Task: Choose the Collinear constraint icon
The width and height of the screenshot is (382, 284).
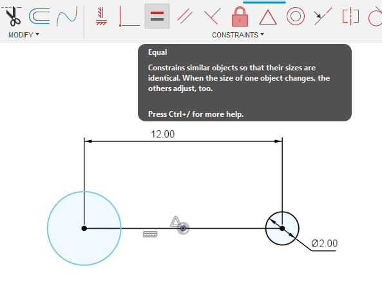Action: pyautogui.click(x=323, y=16)
